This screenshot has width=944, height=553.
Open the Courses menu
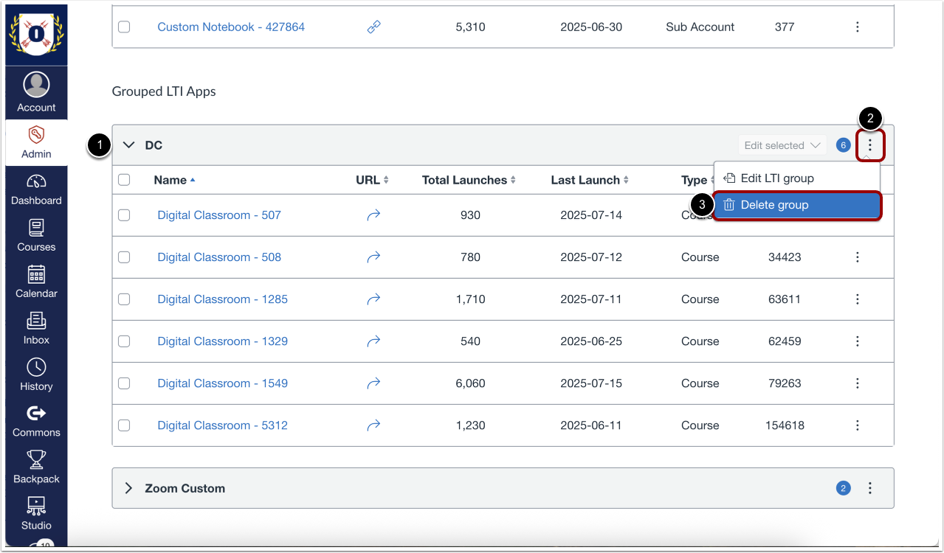[36, 236]
